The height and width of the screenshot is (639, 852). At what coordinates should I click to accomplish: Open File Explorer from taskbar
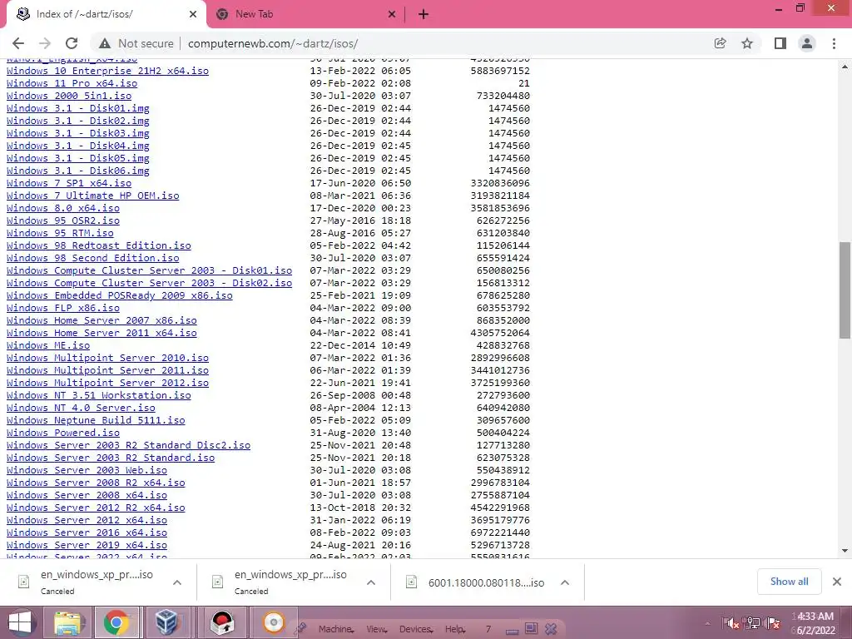click(x=68, y=622)
